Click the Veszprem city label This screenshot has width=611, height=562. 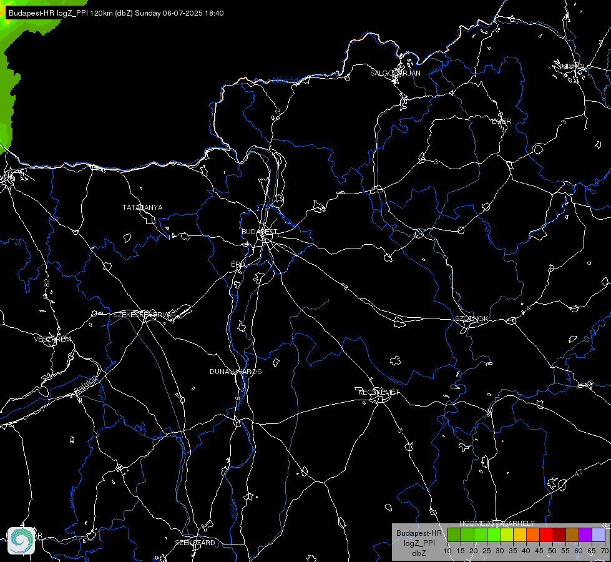coord(52,339)
